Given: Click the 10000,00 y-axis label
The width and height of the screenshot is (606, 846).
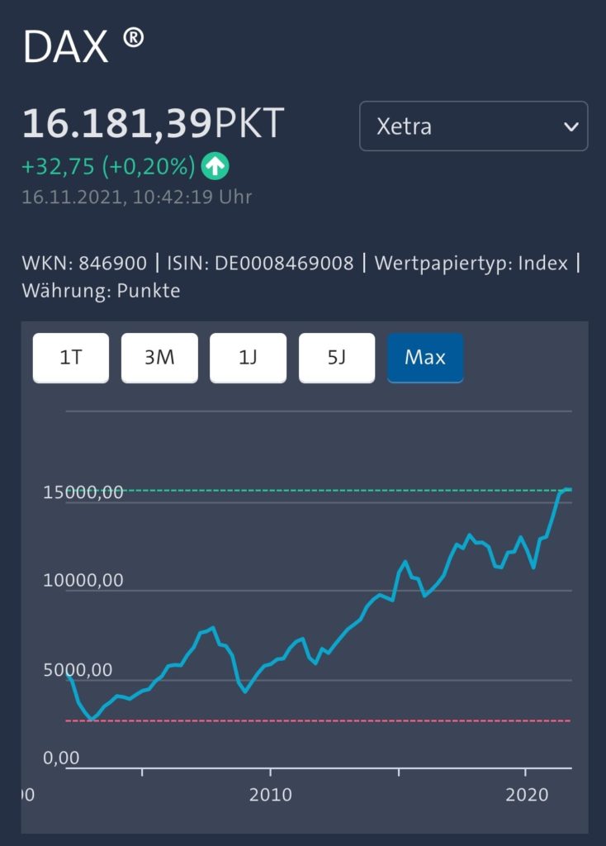Looking at the screenshot, I should coord(83,581).
